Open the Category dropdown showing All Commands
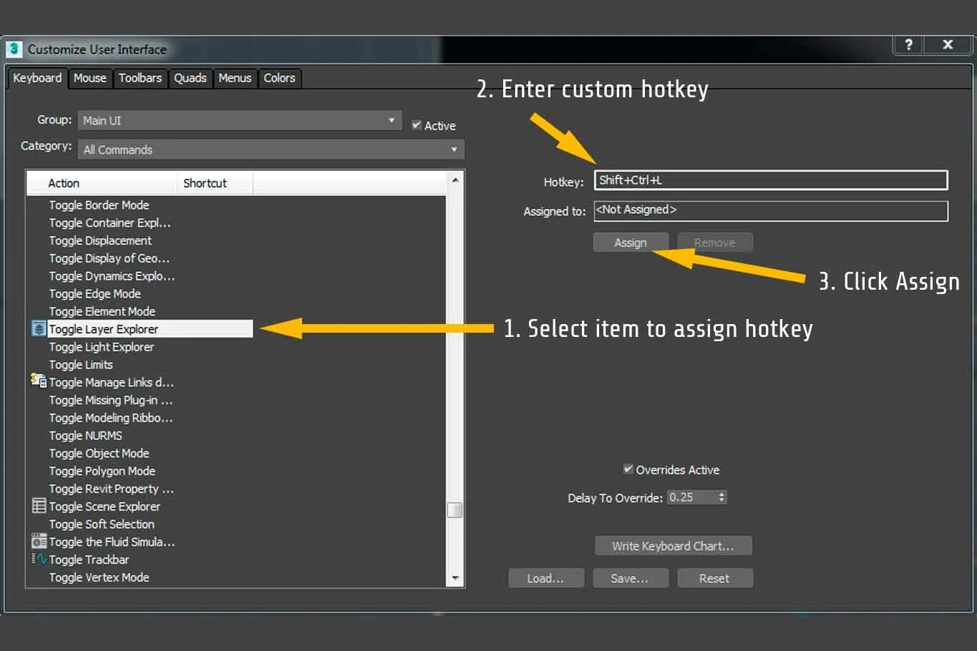 tap(271, 150)
